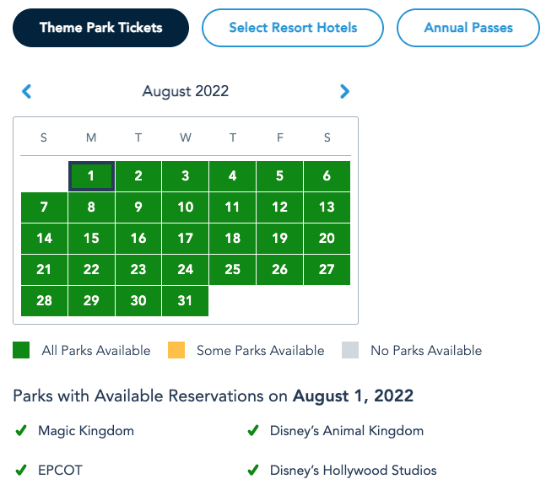Screen dimensions: 557x490
Task: Click the green All Parks Available swatch
Action: [x=21, y=350]
